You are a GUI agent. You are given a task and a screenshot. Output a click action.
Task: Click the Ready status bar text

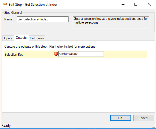pyautogui.click(x=6, y=126)
